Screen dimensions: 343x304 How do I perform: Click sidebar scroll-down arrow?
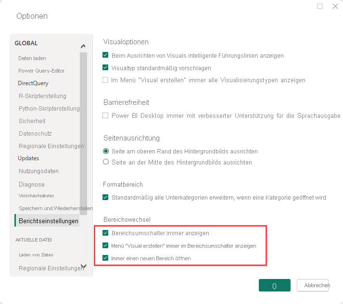[x=83, y=266]
